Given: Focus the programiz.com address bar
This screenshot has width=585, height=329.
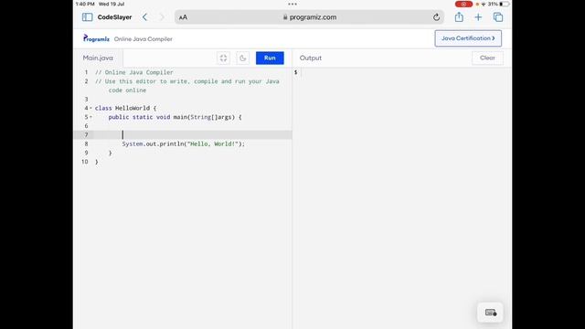Looking at the screenshot, I should [309, 17].
